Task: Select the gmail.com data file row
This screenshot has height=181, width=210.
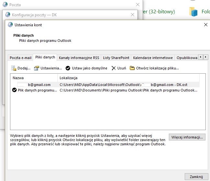Action: [105, 85]
